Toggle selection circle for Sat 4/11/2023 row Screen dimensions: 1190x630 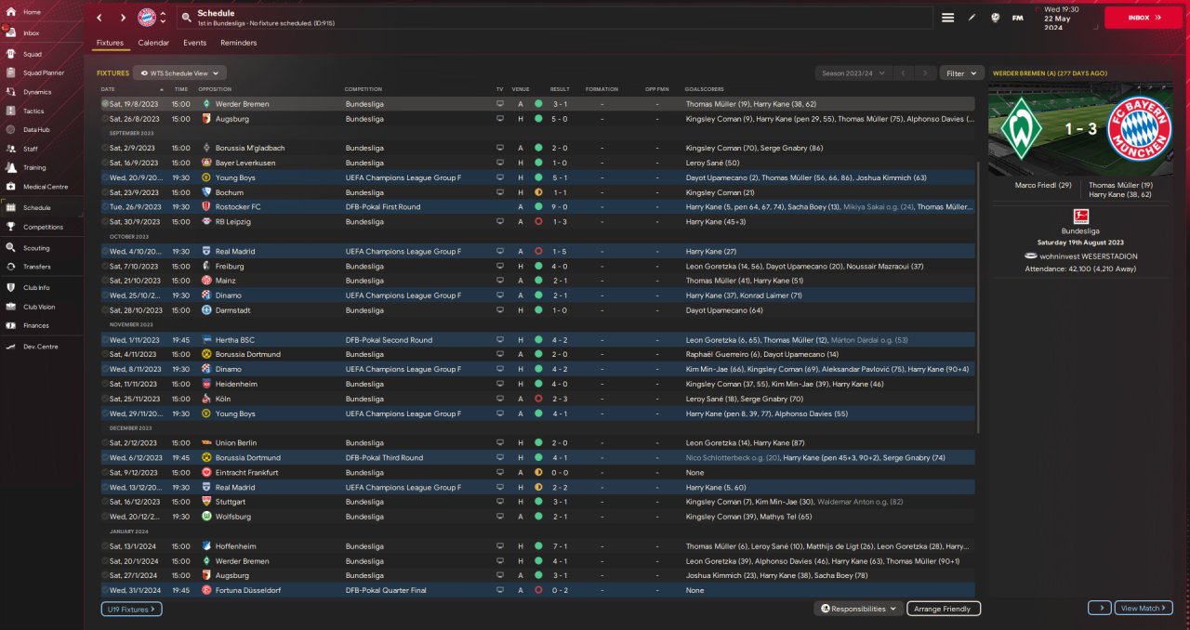coord(105,354)
